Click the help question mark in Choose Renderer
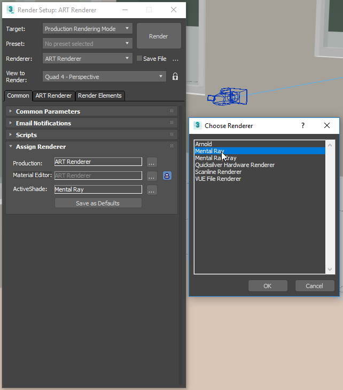The image size is (343, 390). [x=303, y=125]
